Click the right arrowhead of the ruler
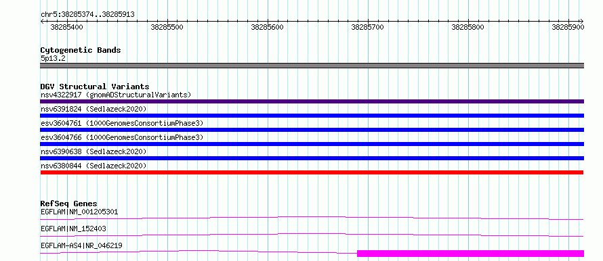This screenshot has width=603, height=261. click(581, 21)
